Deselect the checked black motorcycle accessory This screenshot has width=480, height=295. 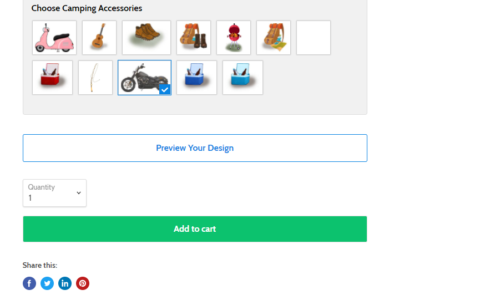point(144,78)
